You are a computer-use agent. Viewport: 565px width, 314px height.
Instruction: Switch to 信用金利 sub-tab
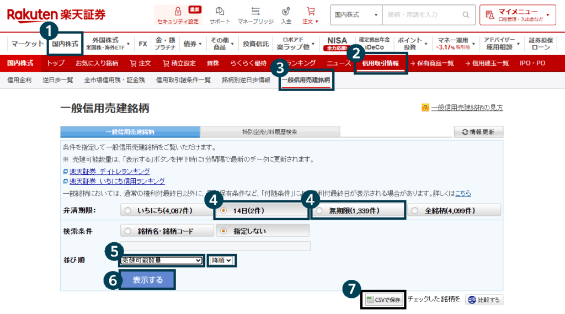(x=19, y=80)
